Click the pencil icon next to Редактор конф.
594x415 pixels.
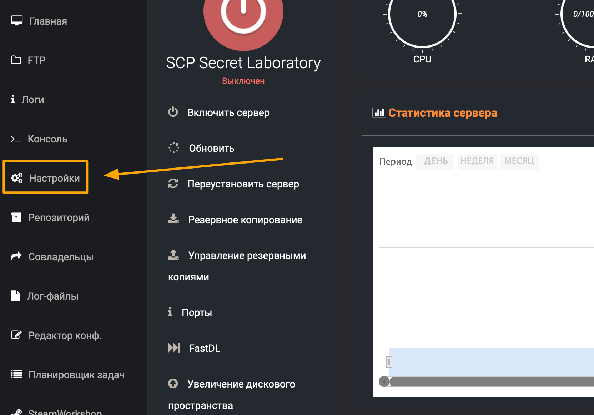point(16,335)
